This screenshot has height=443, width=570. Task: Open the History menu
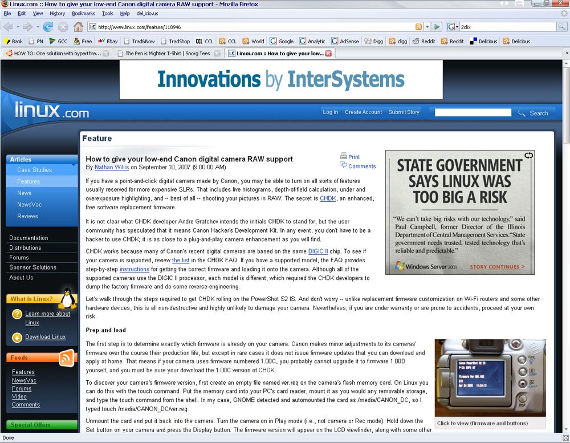coord(58,14)
